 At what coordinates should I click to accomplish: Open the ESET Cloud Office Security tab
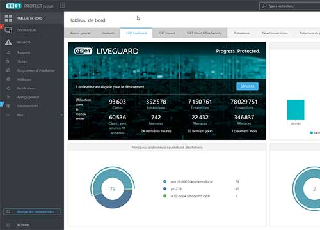204,33
